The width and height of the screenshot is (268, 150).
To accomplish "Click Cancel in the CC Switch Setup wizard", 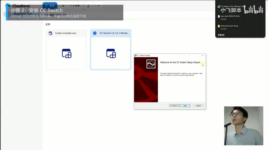I will pos(198,105).
